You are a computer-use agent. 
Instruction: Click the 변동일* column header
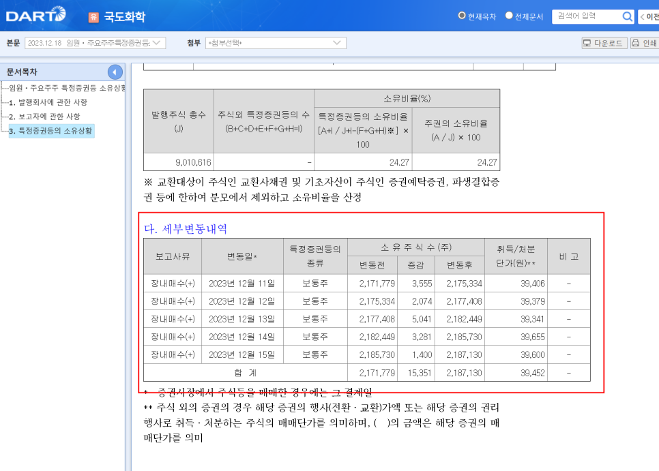(242, 256)
